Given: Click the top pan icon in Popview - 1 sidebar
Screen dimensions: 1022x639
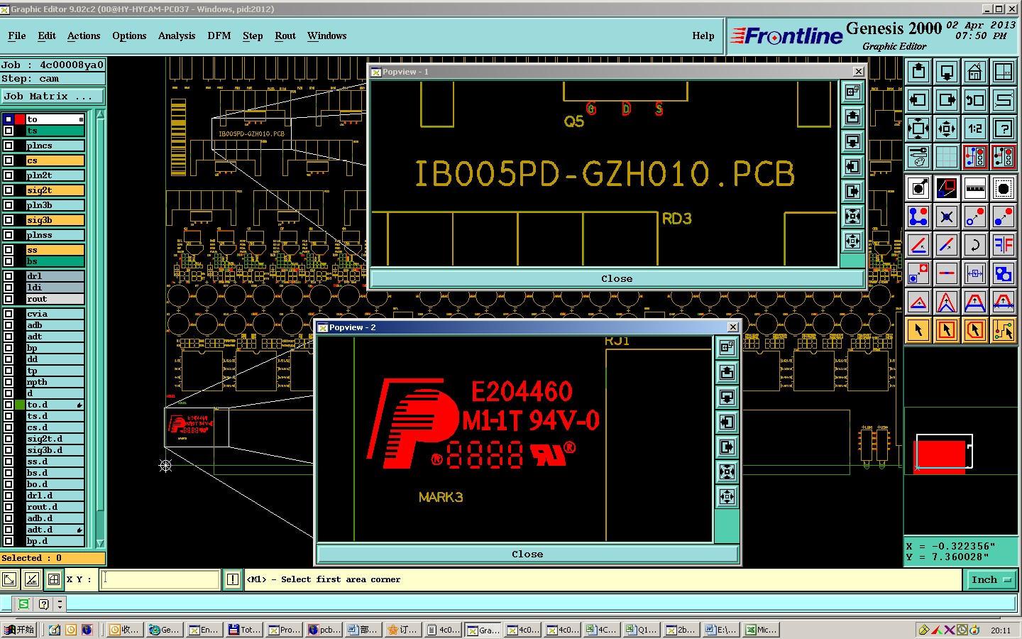Looking at the screenshot, I should 852,116.
